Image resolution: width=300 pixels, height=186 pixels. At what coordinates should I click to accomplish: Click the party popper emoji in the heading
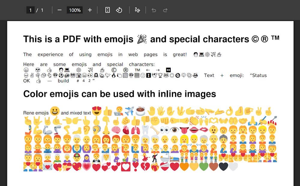point(142,38)
